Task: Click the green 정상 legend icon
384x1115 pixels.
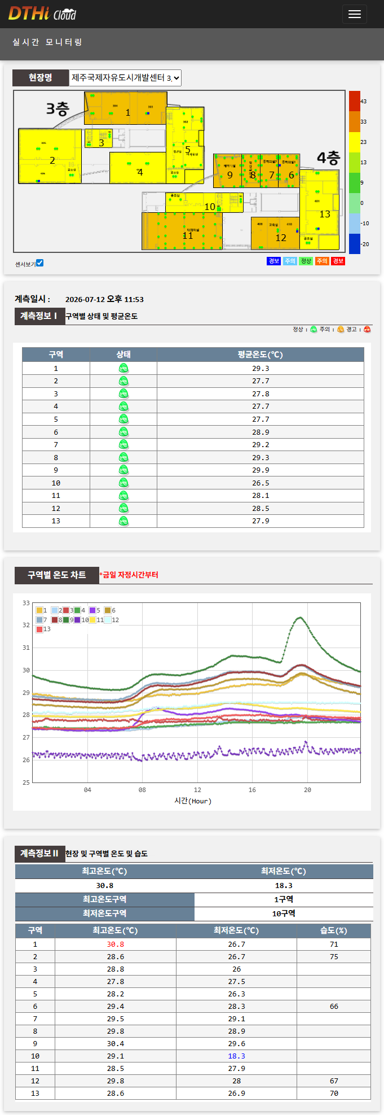Action: (314, 330)
